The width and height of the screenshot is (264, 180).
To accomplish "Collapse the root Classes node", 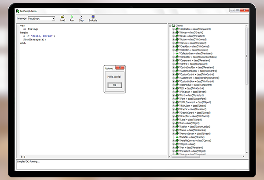I will tap(170, 25).
